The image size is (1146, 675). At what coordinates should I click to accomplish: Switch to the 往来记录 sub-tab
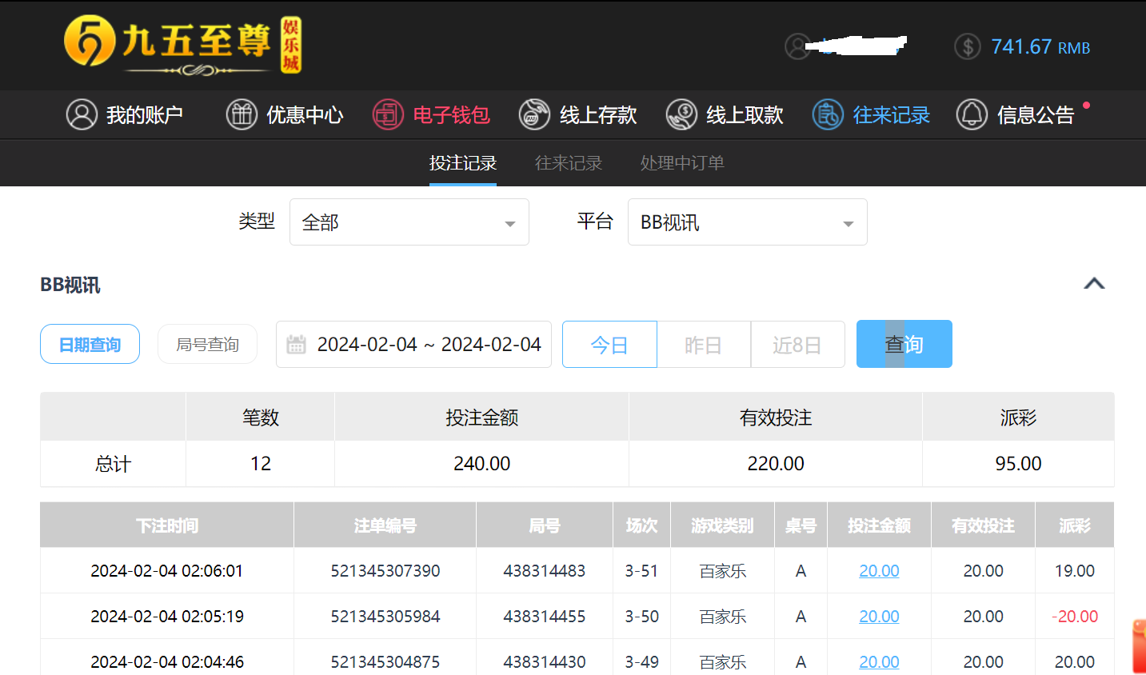[x=568, y=163]
